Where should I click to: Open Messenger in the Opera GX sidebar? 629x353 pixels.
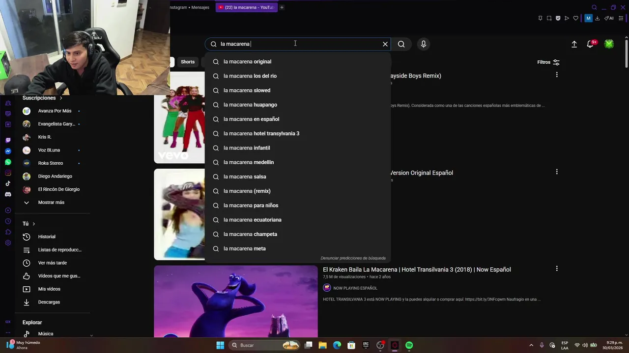pos(8,151)
